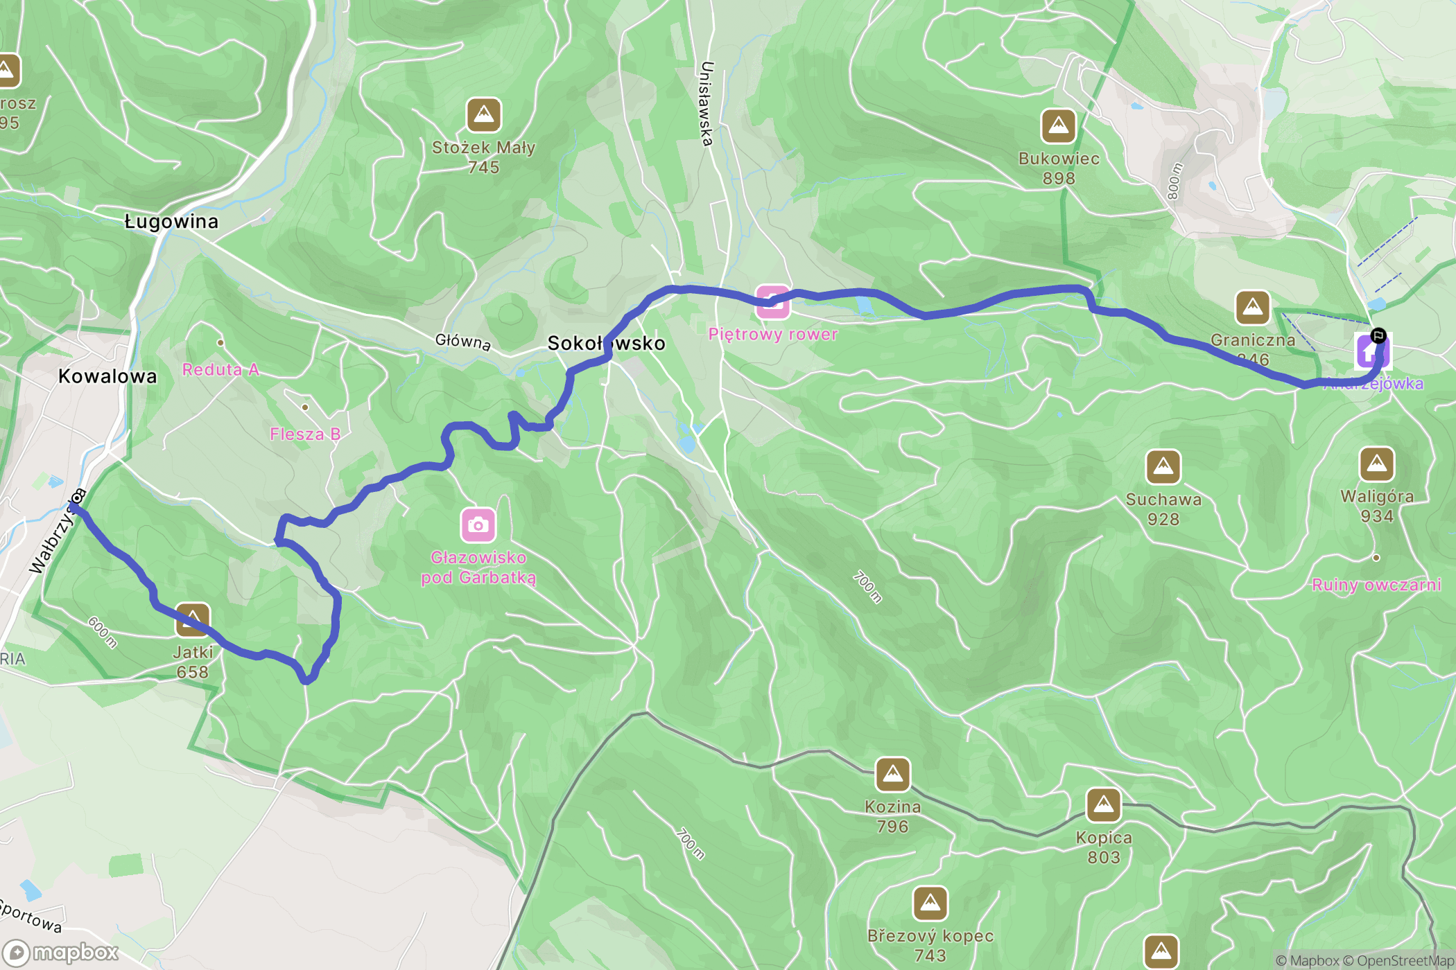The height and width of the screenshot is (970, 1456).
Task: Open Głazowisko pod Garbatką camera marker
Action: point(478,526)
